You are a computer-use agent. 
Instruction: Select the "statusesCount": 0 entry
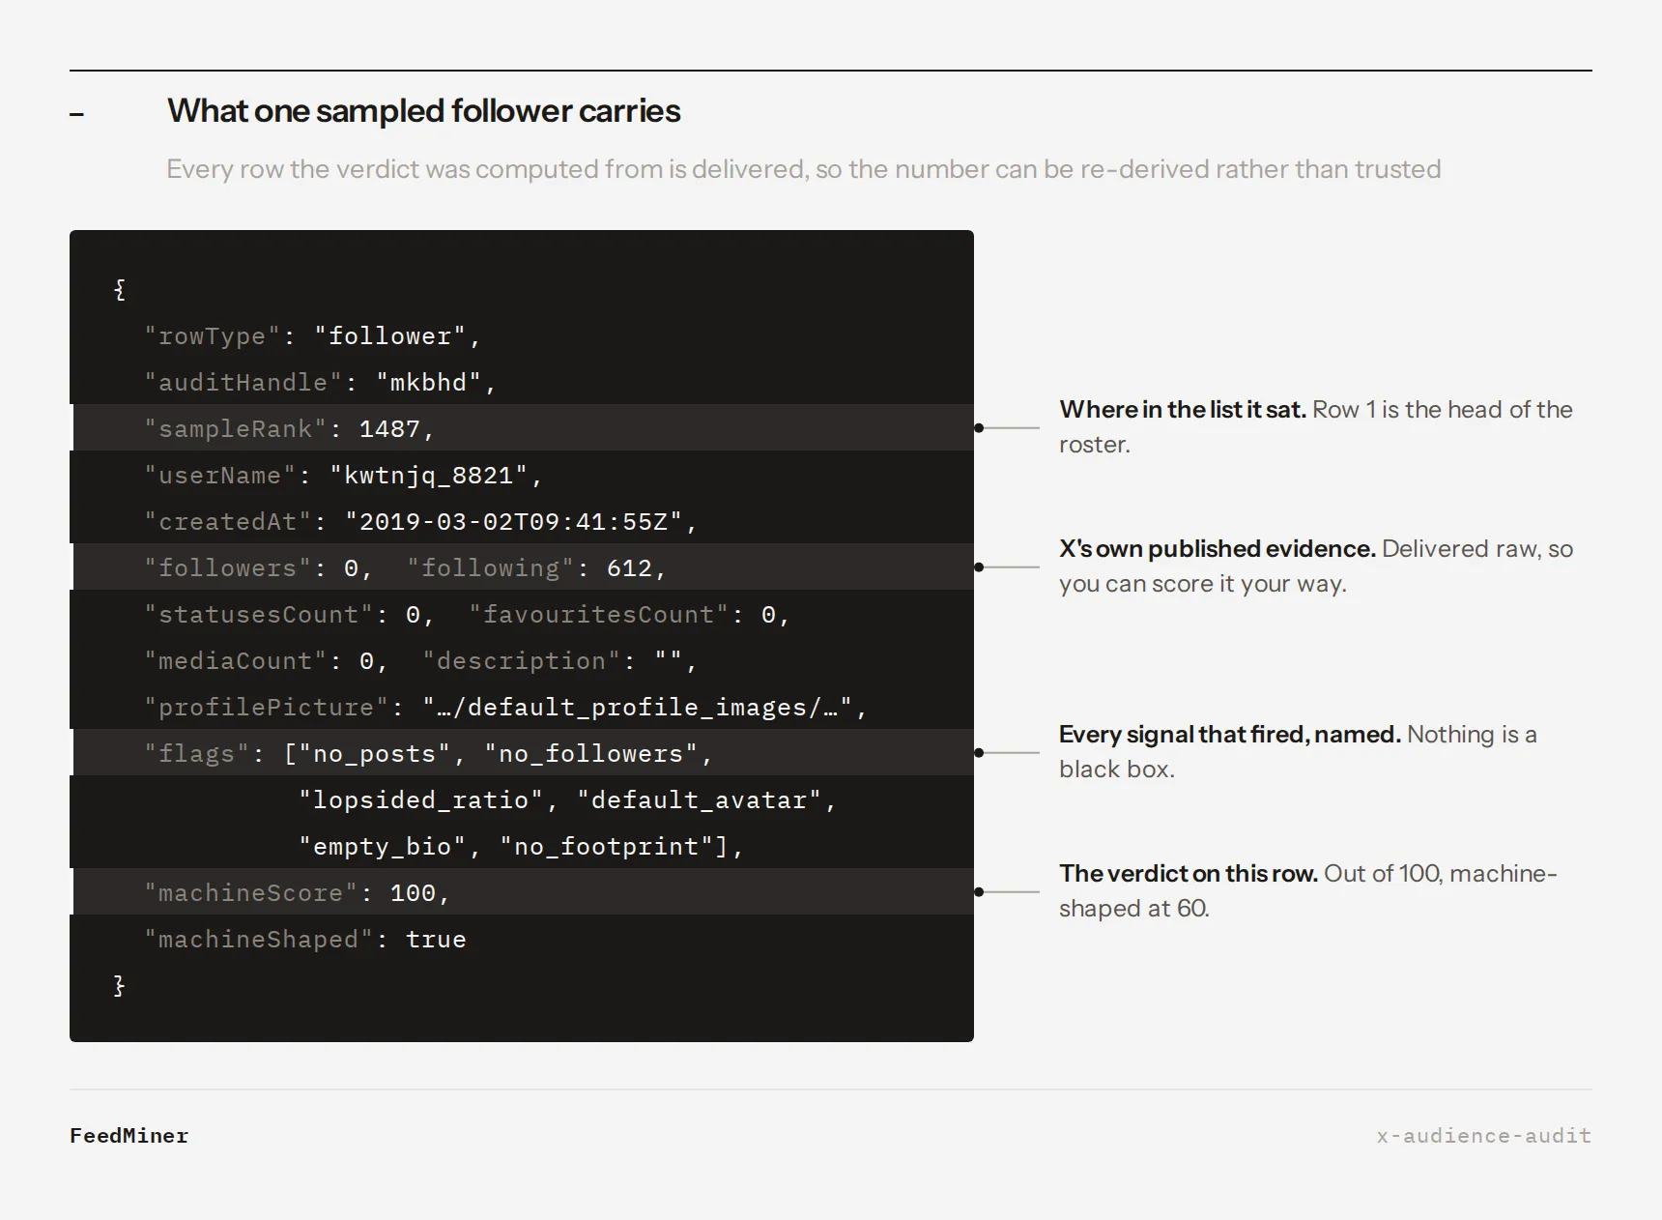click(289, 614)
